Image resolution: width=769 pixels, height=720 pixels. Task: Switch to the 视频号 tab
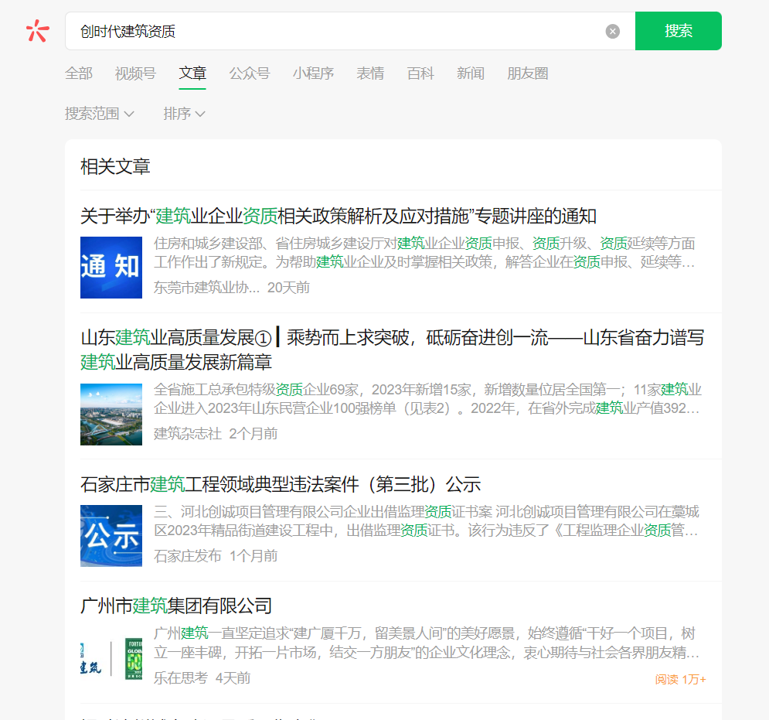[x=136, y=73]
